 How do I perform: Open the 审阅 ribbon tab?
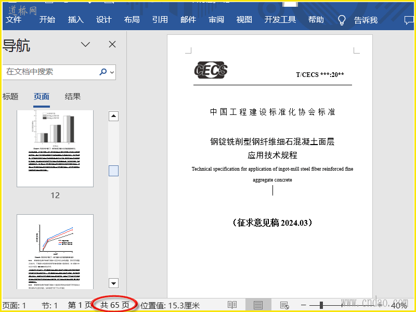click(x=216, y=20)
